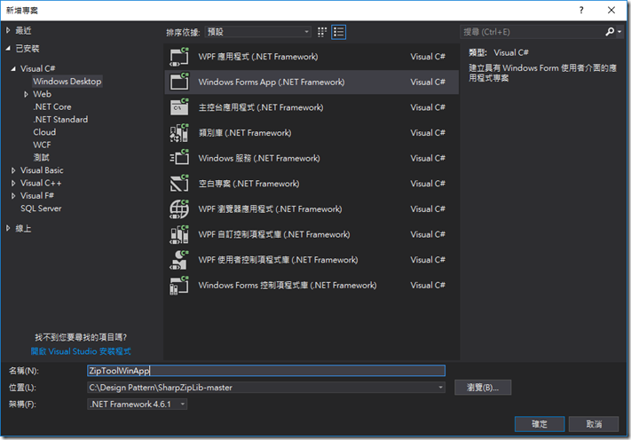Open the sort-by 預設 dropdown
The height and width of the screenshot is (440, 631).
(x=258, y=32)
